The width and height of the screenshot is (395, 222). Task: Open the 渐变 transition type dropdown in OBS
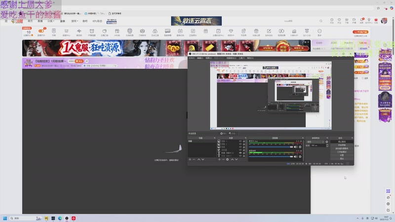coord(315,142)
